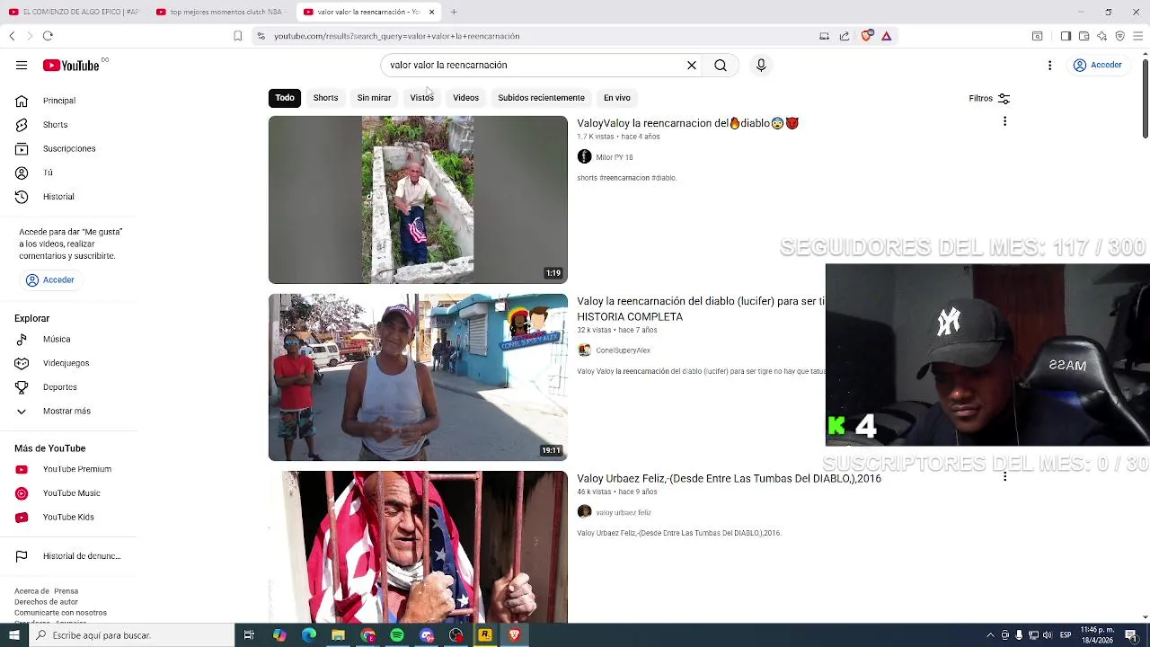Reload the page
This screenshot has width=1150, height=647.
(48, 36)
